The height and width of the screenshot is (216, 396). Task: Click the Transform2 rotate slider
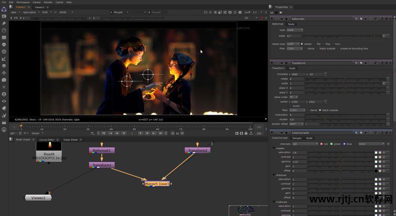pos(345,79)
